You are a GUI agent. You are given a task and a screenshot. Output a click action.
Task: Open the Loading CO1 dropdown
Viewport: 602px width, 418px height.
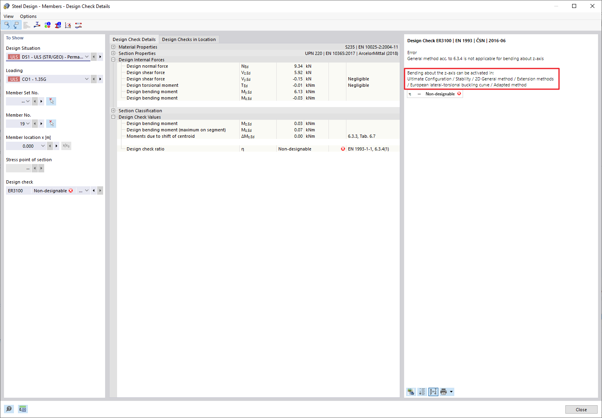pyautogui.click(x=87, y=79)
